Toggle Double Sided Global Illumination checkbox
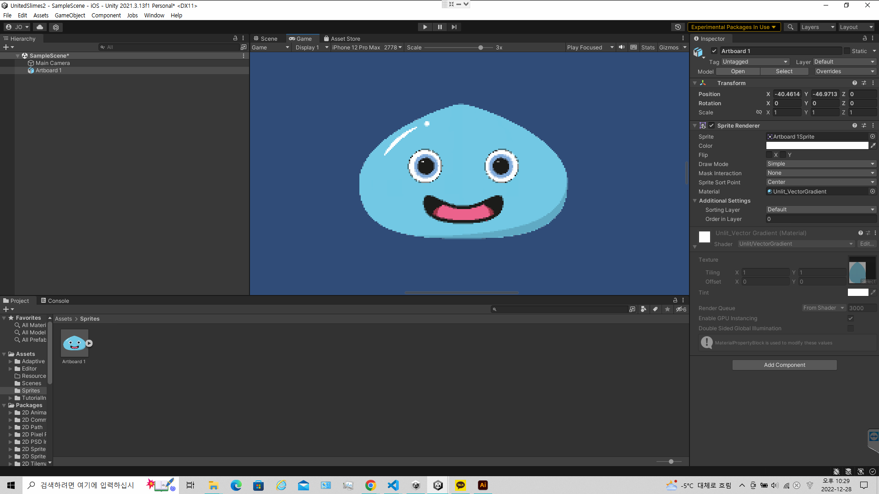This screenshot has height=494, width=879. (x=851, y=328)
